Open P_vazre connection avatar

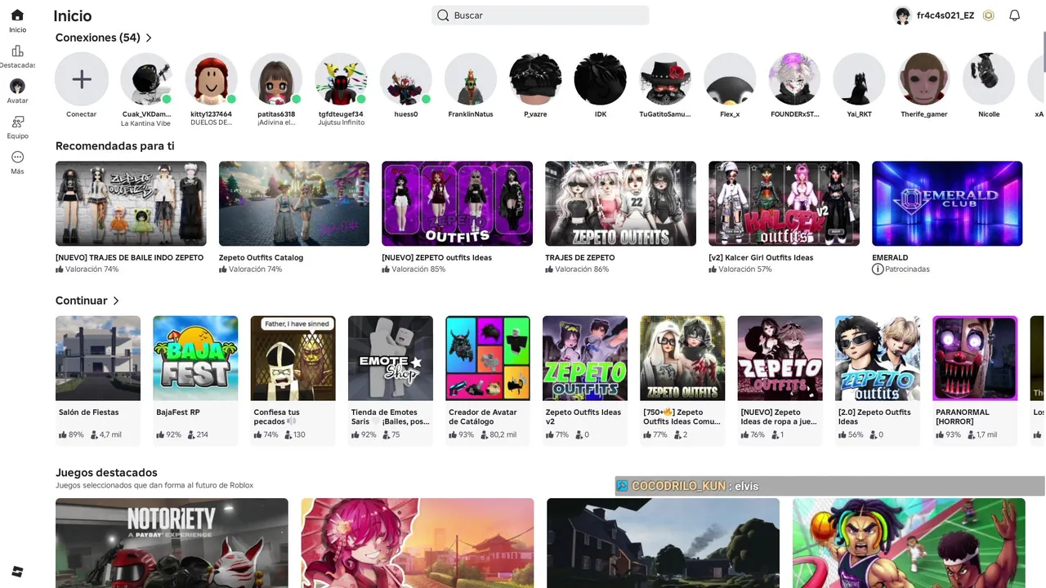pos(535,79)
